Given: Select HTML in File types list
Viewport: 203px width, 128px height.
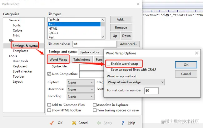Looking at the screenshot, I should point(74,28).
